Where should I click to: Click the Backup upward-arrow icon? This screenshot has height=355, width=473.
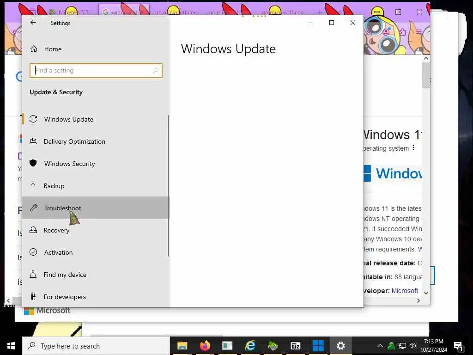click(33, 185)
